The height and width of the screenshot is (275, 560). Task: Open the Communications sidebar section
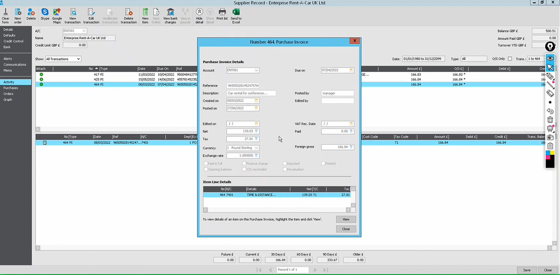click(15, 64)
